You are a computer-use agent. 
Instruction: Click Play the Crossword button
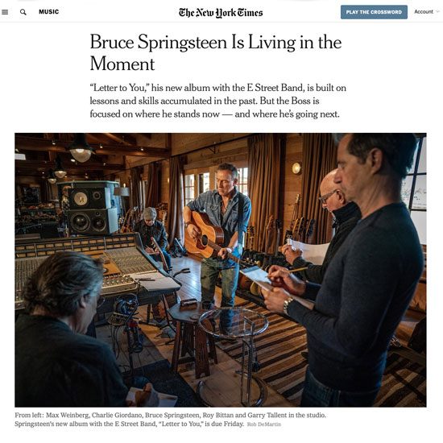[x=374, y=12]
